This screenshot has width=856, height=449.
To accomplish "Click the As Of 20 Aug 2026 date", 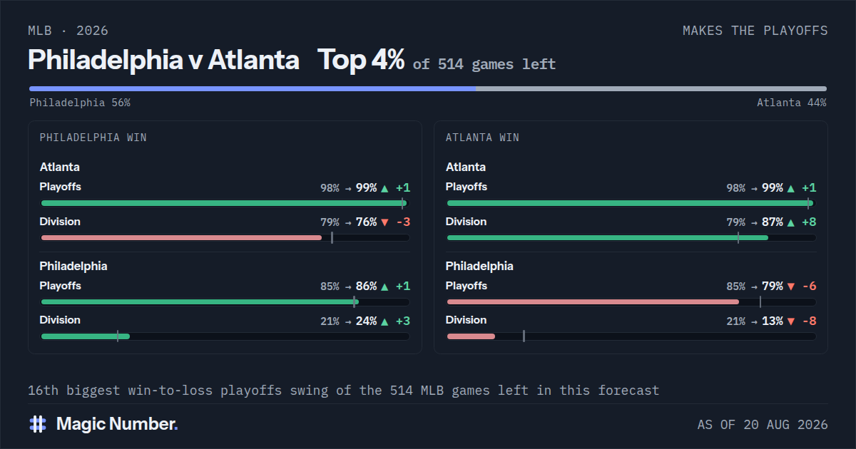I will [x=763, y=425].
